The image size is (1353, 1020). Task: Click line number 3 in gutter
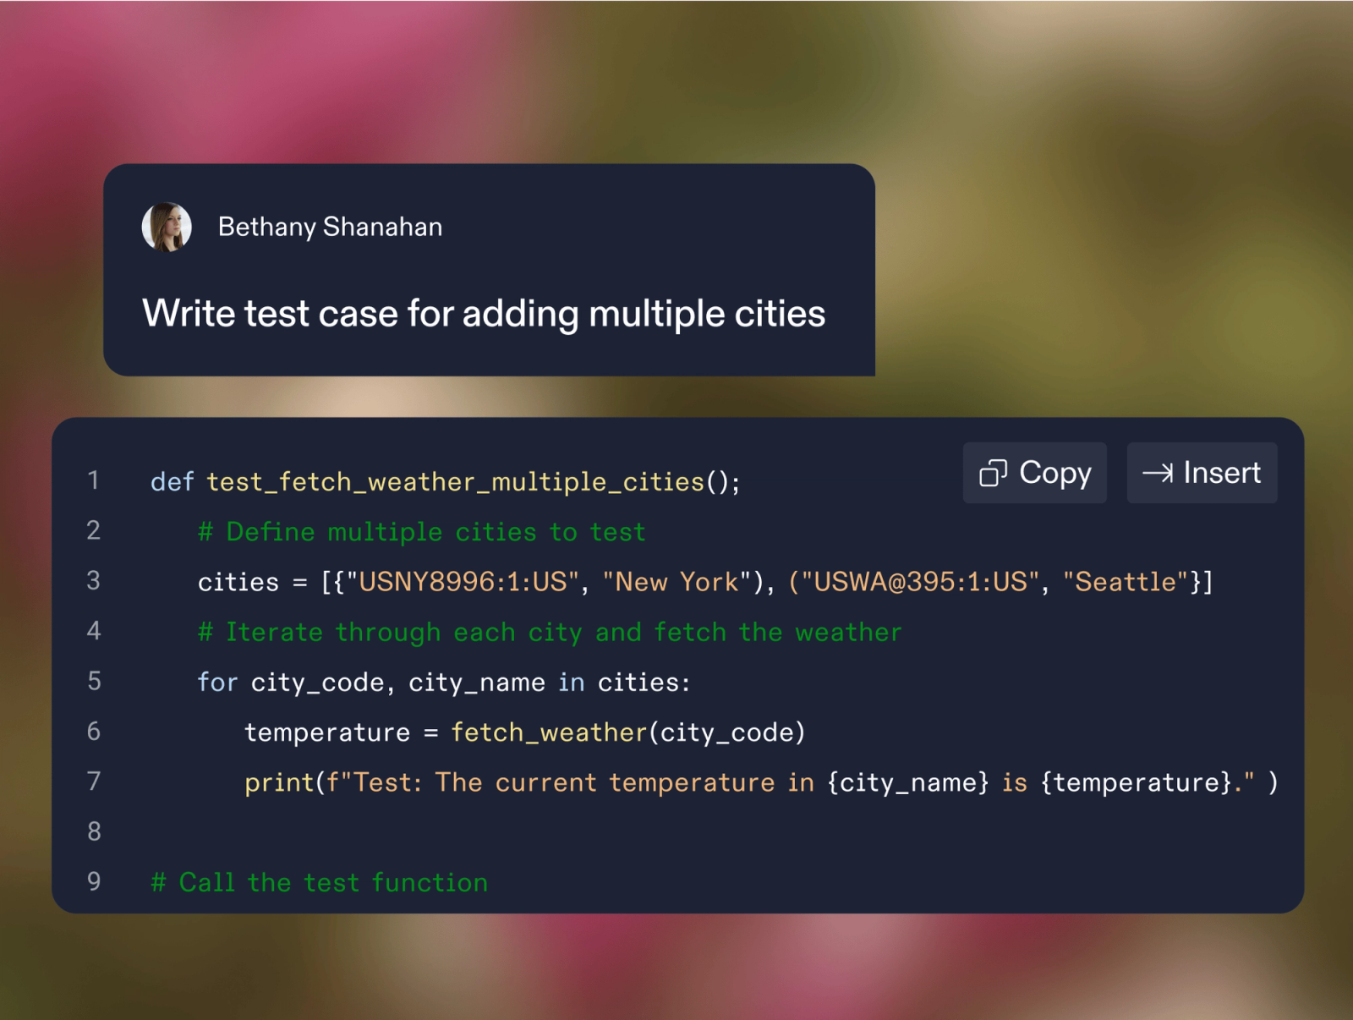click(x=94, y=581)
